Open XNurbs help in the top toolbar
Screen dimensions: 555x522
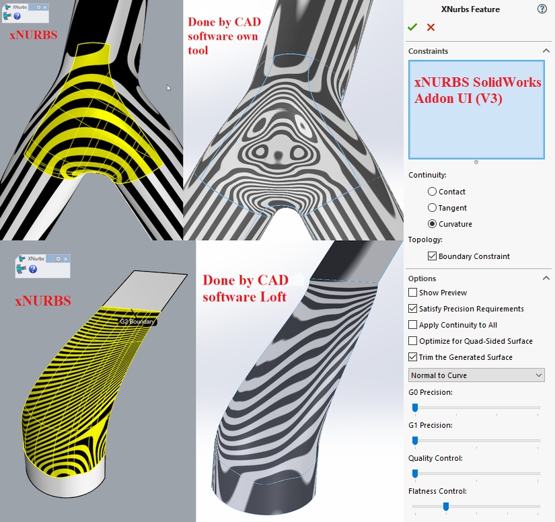[x=17, y=16]
